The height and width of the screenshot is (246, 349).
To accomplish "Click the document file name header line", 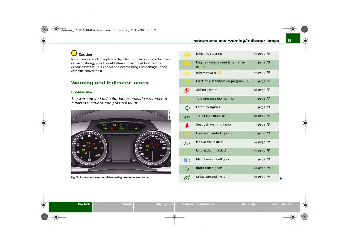I will [x=108, y=30].
